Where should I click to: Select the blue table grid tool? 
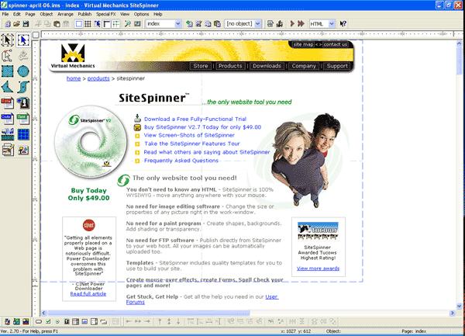pyautogui.click(x=23, y=134)
